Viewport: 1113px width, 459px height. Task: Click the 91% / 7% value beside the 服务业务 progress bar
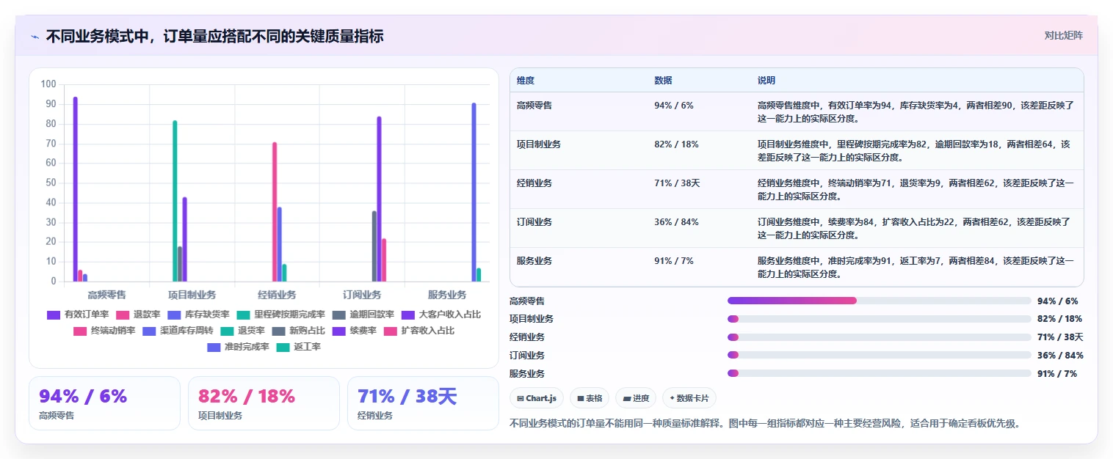[x=1057, y=374]
